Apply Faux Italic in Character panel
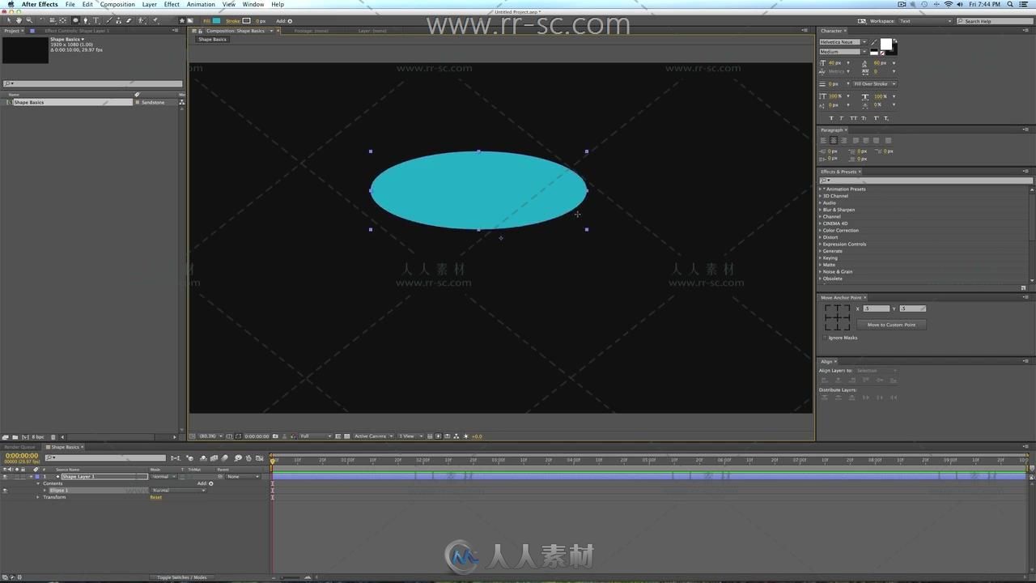This screenshot has height=583, width=1036. tap(841, 118)
